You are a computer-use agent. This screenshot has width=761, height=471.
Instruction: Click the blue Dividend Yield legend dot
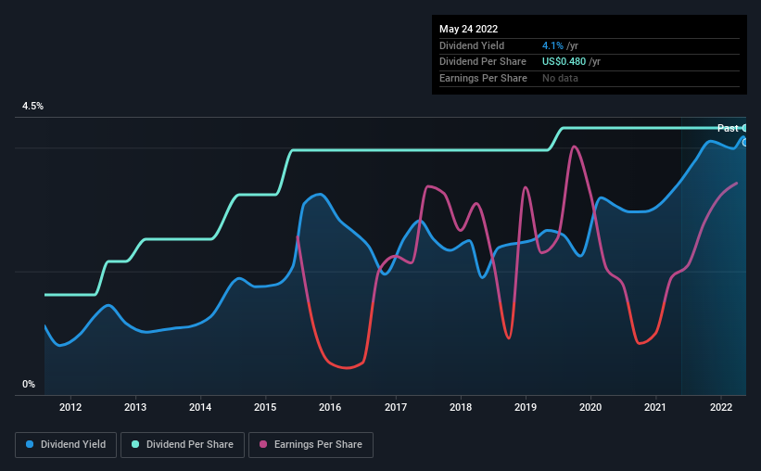click(30, 444)
